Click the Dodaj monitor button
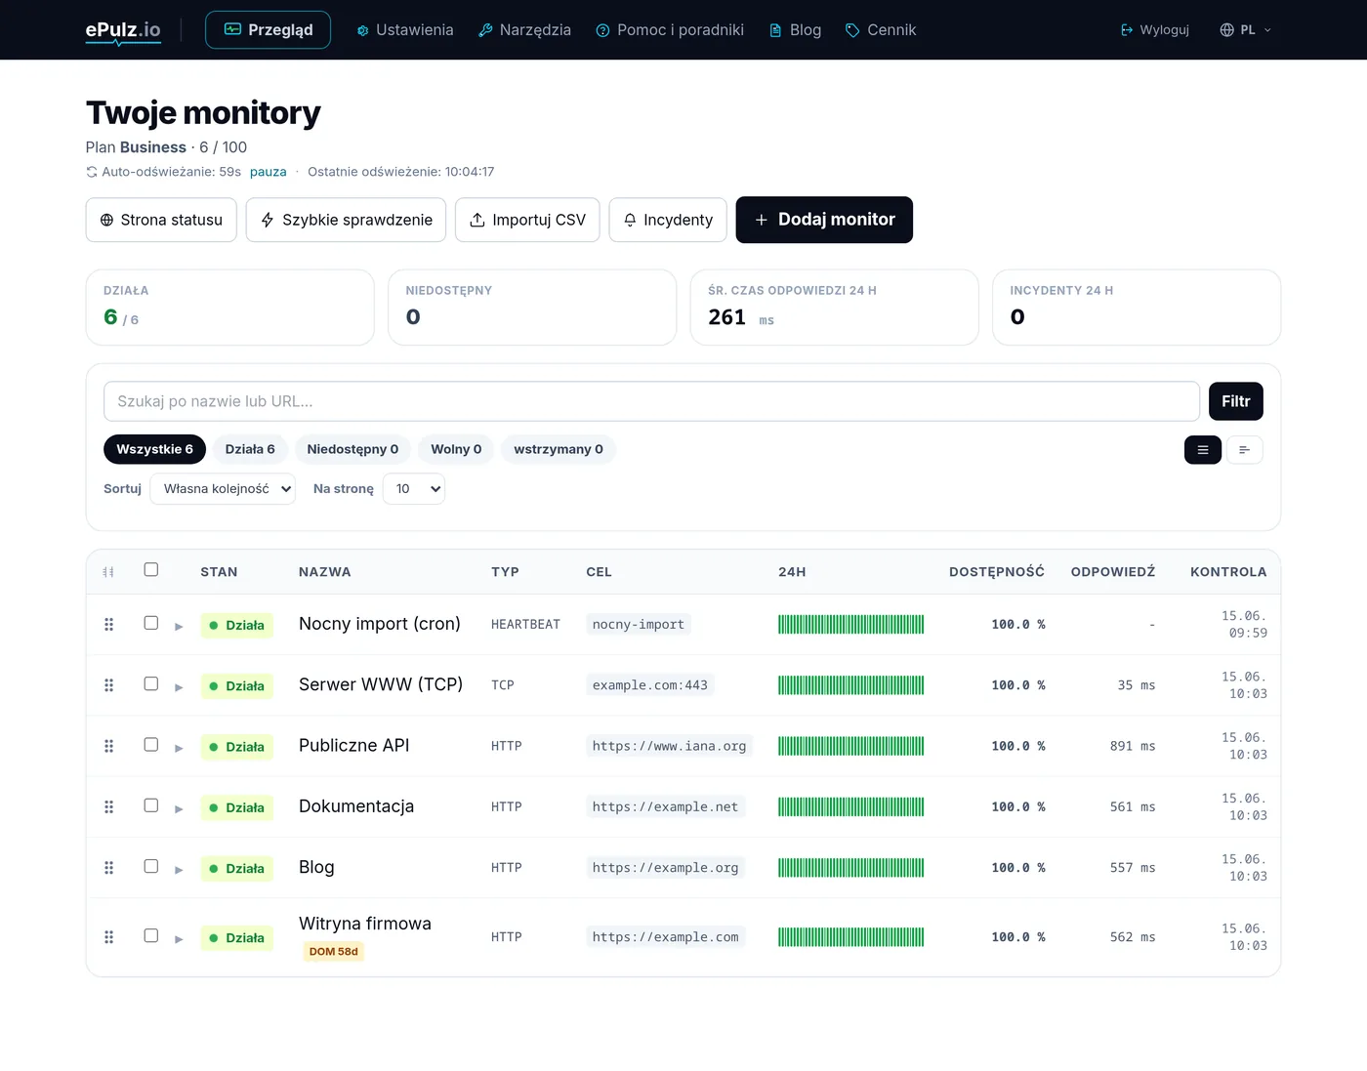The height and width of the screenshot is (1071, 1367). (824, 220)
